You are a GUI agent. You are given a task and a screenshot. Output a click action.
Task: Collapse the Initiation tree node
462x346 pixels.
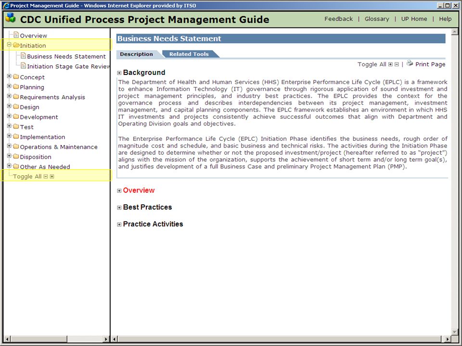[9, 44]
